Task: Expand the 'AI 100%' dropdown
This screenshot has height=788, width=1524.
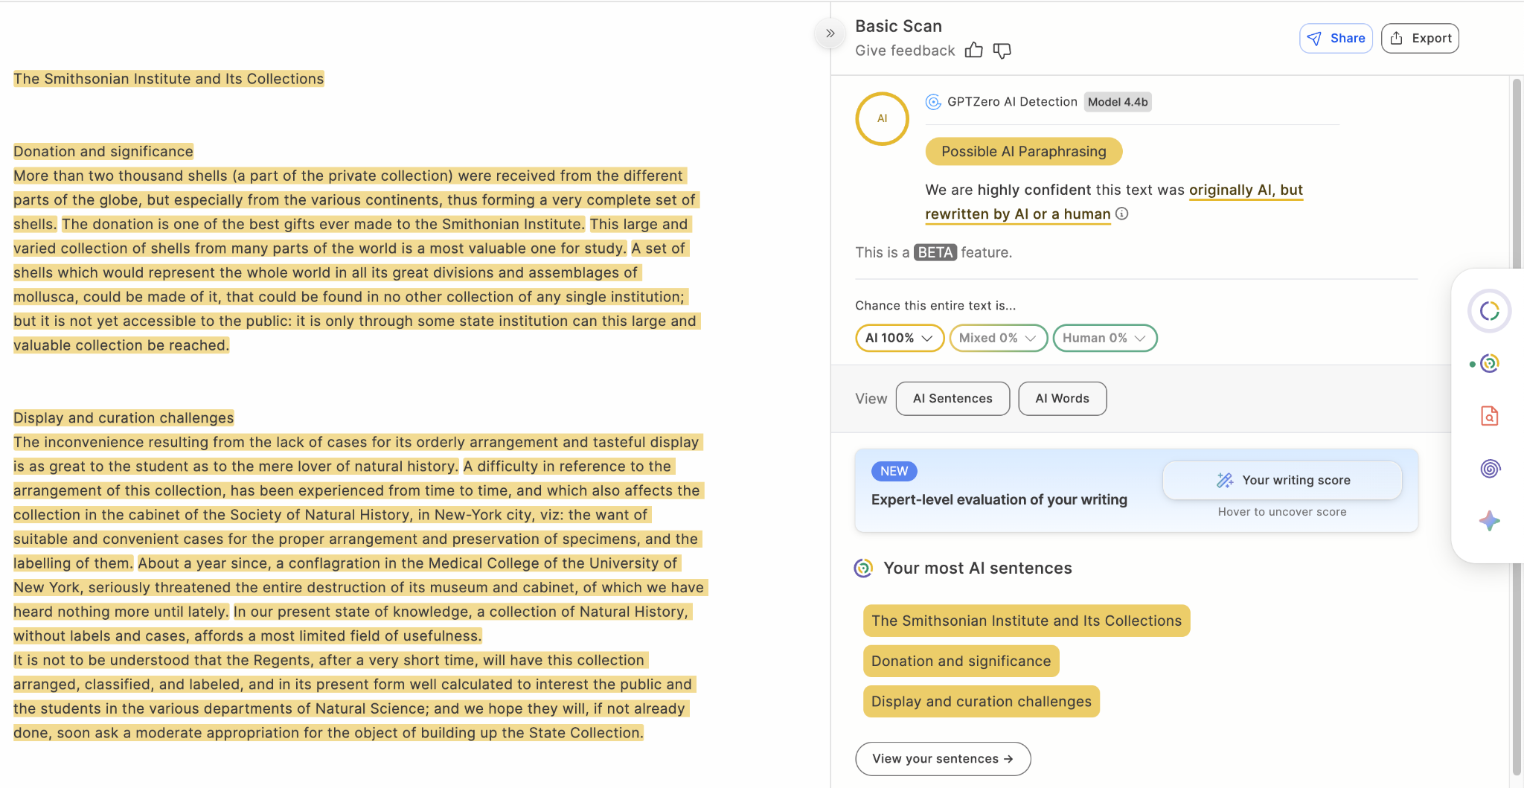Action: (x=900, y=338)
